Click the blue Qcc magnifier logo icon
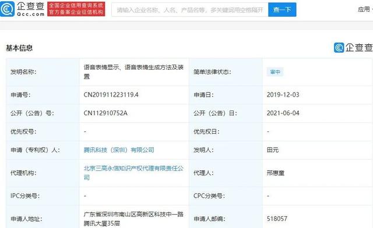The width and height of the screenshot is (373, 228). click(7, 9)
